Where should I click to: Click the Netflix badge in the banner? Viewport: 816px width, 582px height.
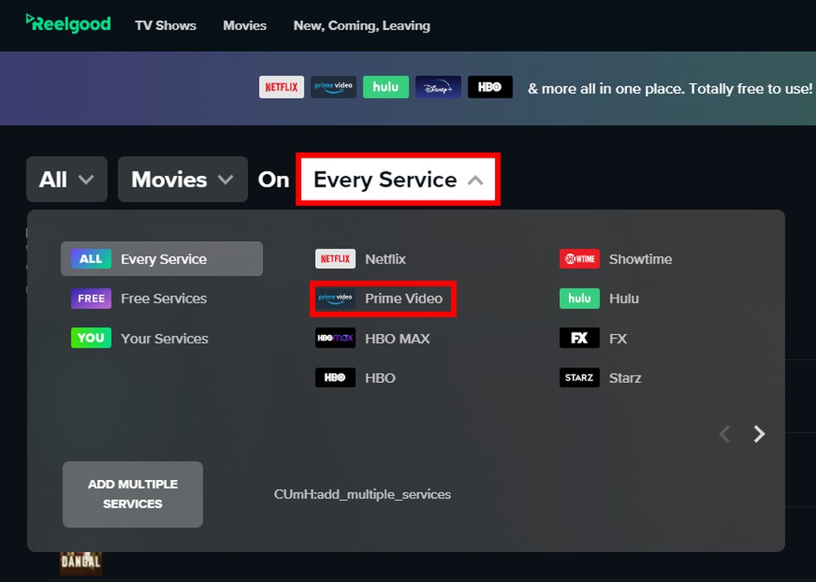[x=281, y=86]
